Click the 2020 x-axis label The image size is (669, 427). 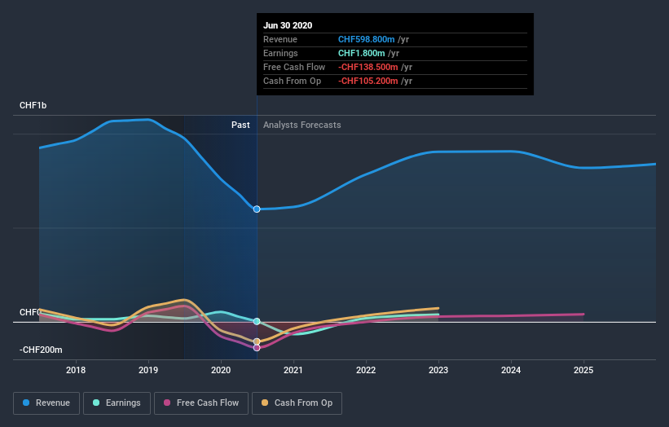click(221, 370)
